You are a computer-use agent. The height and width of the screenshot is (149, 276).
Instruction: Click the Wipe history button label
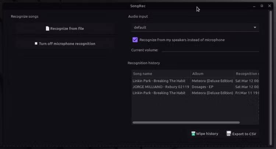click(207, 134)
